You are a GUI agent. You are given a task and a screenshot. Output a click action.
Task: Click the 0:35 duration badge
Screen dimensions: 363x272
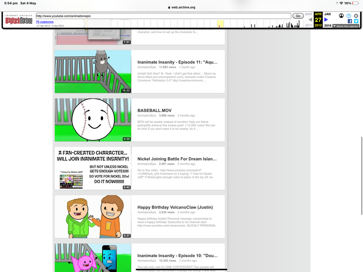pos(127,139)
